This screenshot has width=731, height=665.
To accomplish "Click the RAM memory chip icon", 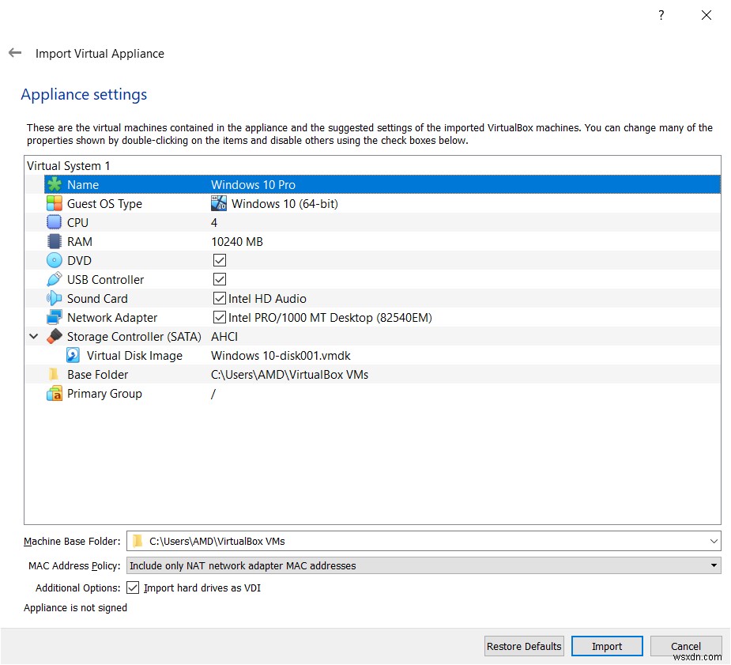I will [54, 241].
